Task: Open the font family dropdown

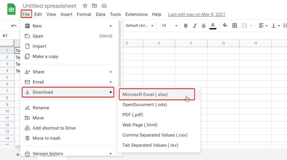Action: [139, 26]
